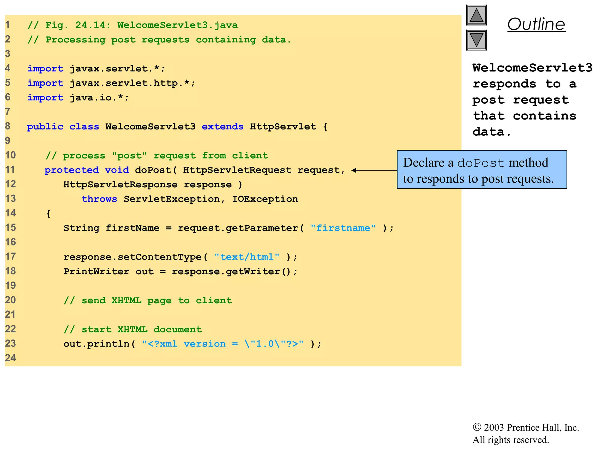
Task: Click the 'HttpServletResponse response )' line
Action: coord(153,184)
